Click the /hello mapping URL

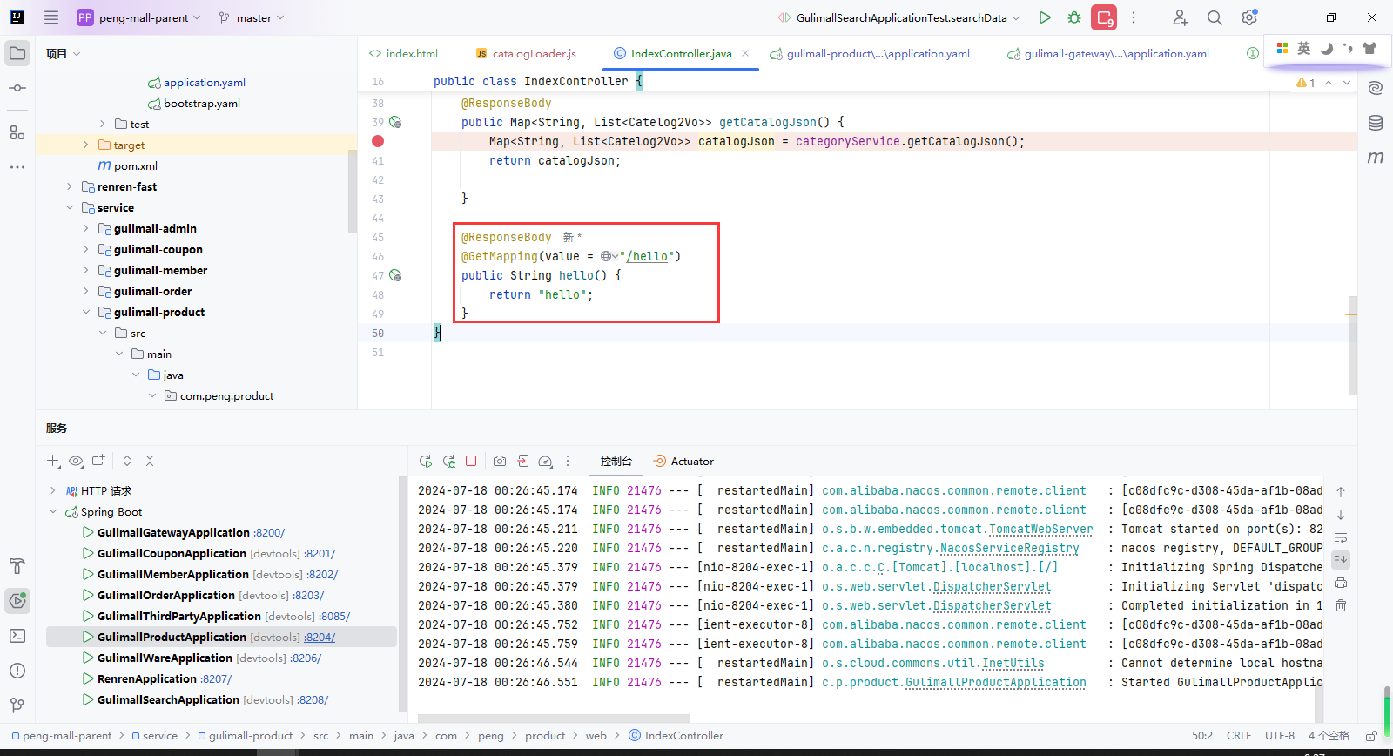pos(647,256)
